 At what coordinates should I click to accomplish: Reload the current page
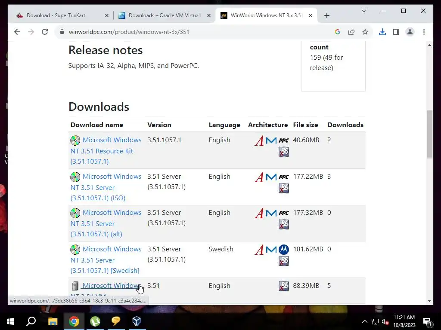tap(45, 32)
